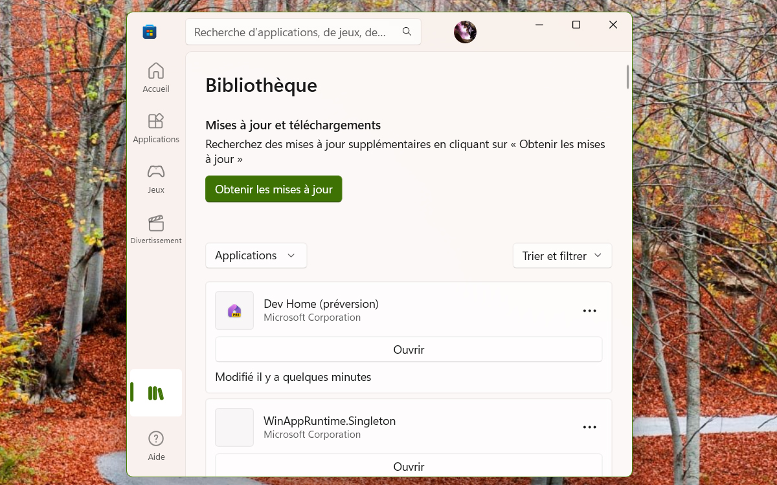Click the "Mises à jour et téléchargements" heading
The height and width of the screenshot is (485, 777).
point(293,125)
